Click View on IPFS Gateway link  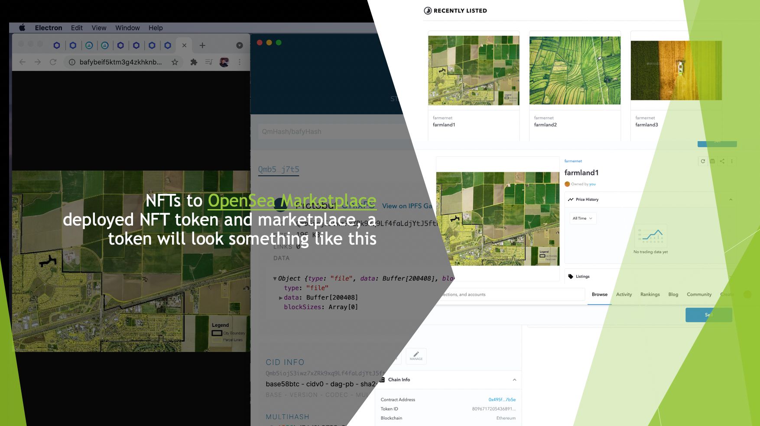pos(407,206)
